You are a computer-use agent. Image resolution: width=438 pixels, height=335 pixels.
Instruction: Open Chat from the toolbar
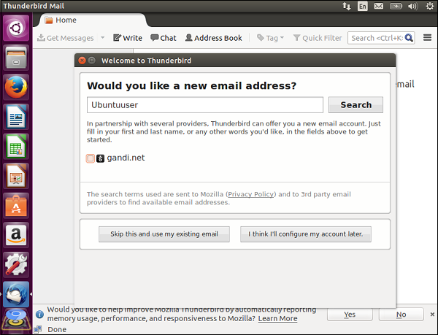click(164, 38)
